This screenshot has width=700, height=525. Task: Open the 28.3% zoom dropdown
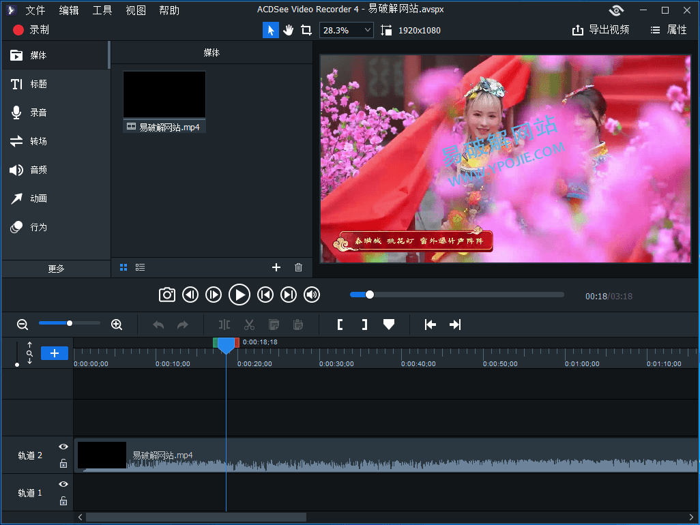tap(347, 30)
